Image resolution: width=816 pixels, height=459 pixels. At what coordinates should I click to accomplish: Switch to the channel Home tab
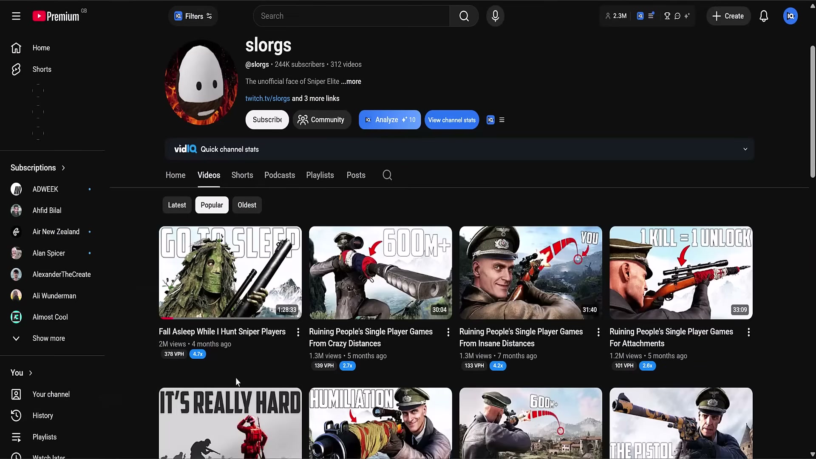[176, 175]
